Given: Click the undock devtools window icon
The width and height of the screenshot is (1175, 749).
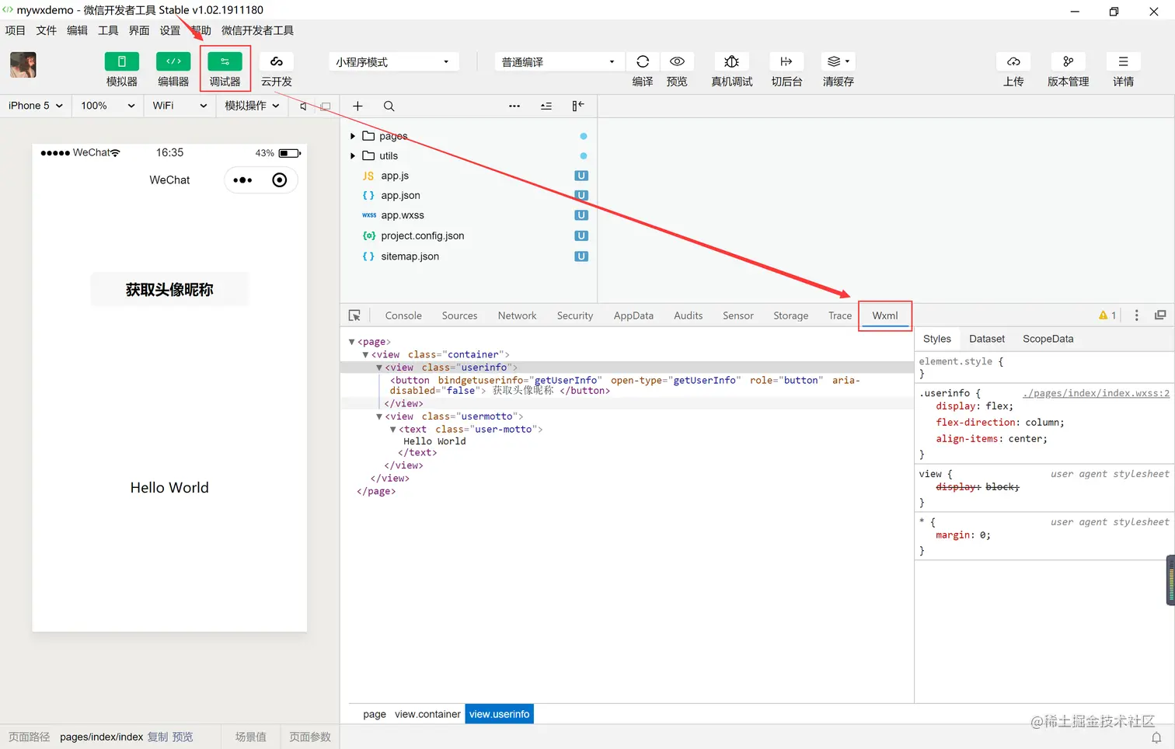Looking at the screenshot, I should (1160, 315).
